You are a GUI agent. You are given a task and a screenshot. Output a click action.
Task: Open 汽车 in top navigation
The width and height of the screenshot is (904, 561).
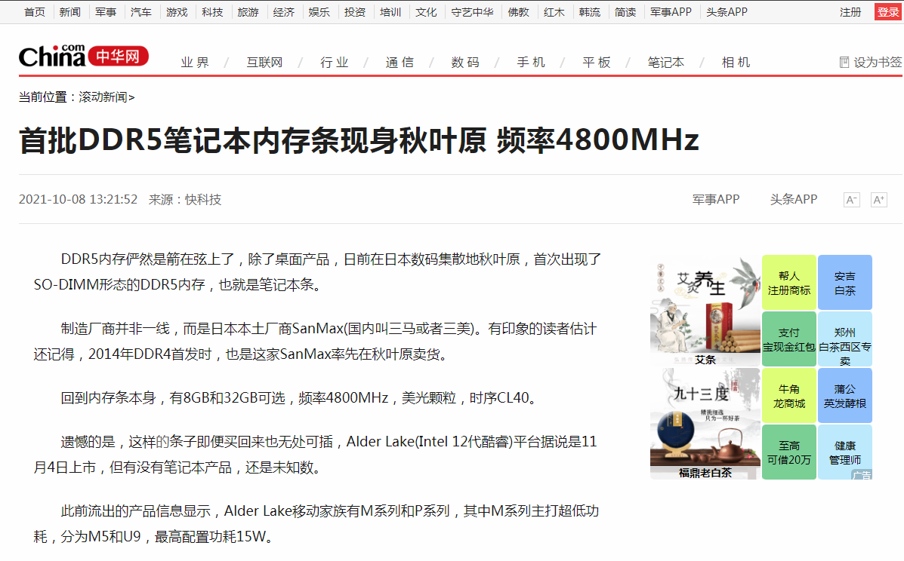coord(140,12)
